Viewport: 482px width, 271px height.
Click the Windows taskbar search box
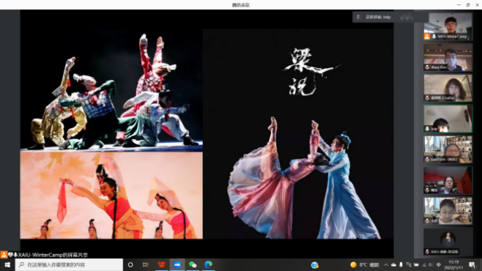[x=69, y=264]
